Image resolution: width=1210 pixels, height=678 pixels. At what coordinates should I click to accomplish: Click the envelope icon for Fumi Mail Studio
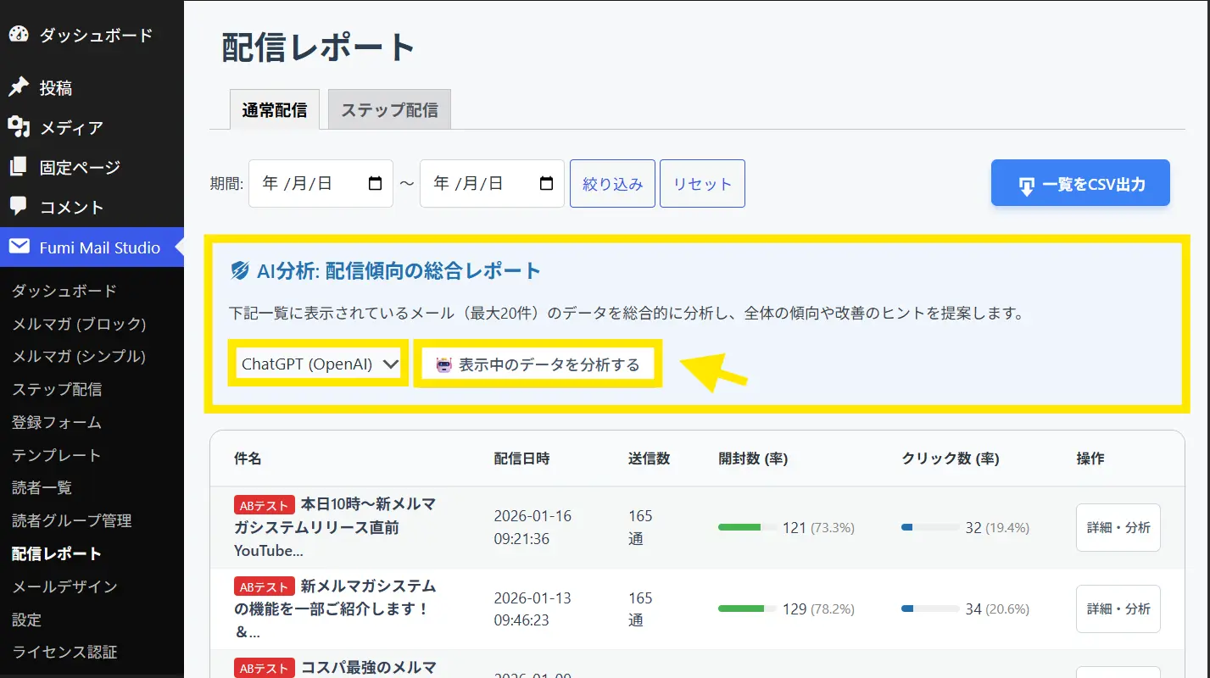19,247
